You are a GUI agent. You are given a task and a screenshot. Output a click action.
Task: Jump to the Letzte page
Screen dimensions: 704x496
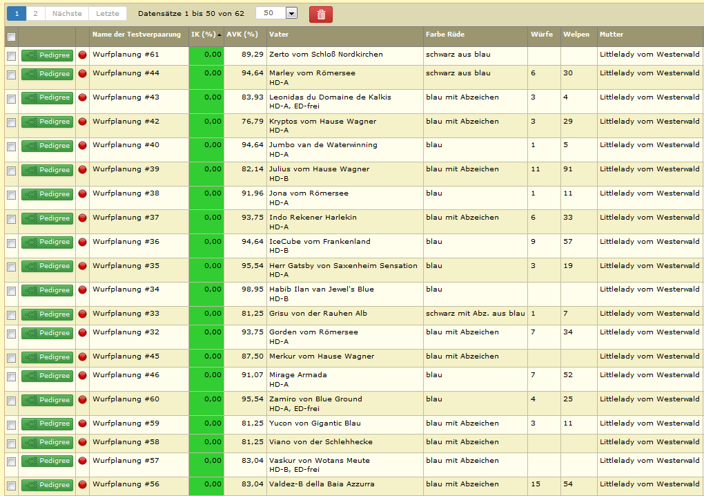[108, 14]
